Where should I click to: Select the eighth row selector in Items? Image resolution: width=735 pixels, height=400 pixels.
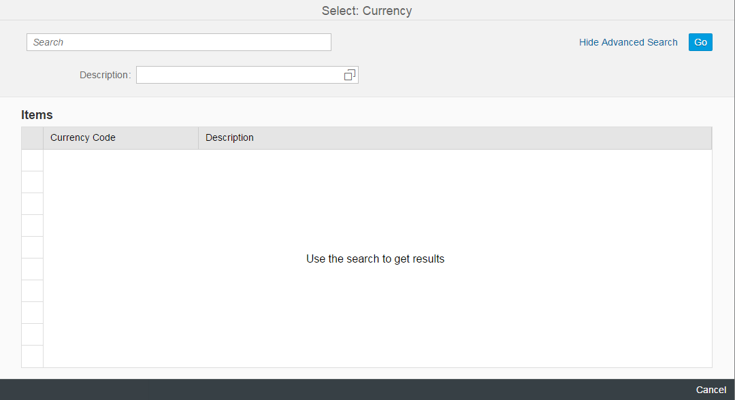click(x=32, y=313)
